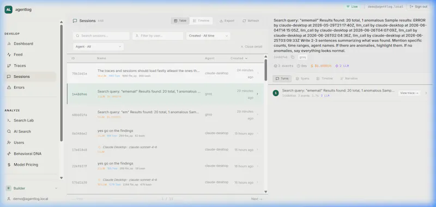Screen dimensions: 436x207
Task: Click the Filter by user input field
Action: (x=158, y=36)
